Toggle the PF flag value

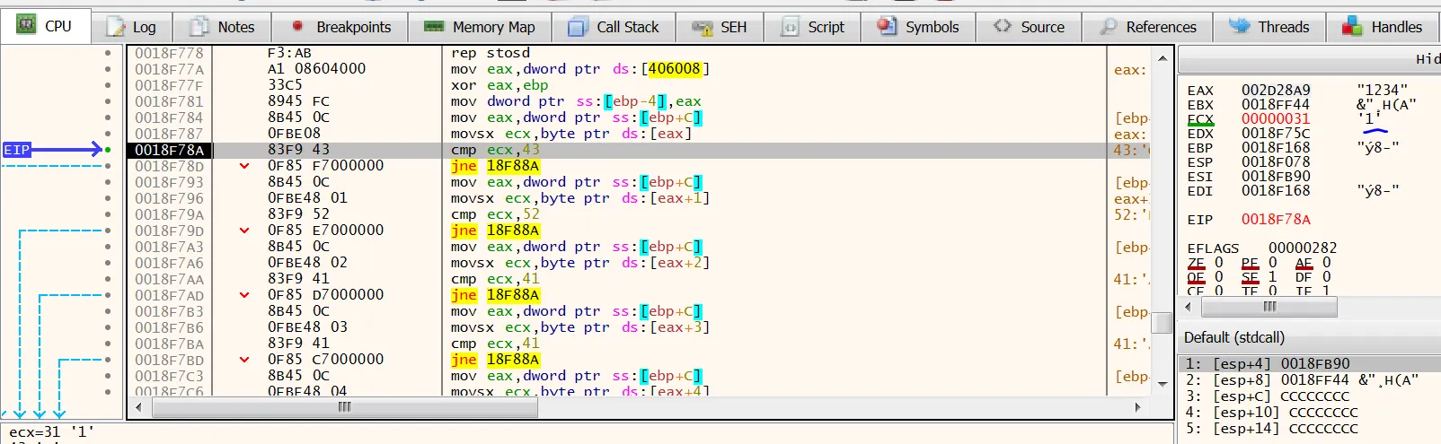click(1273, 263)
